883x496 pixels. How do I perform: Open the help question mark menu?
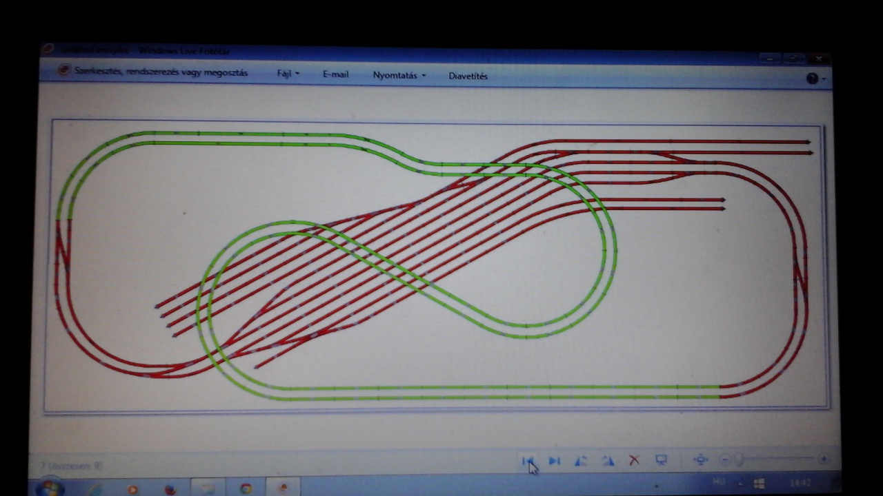click(813, 79)
